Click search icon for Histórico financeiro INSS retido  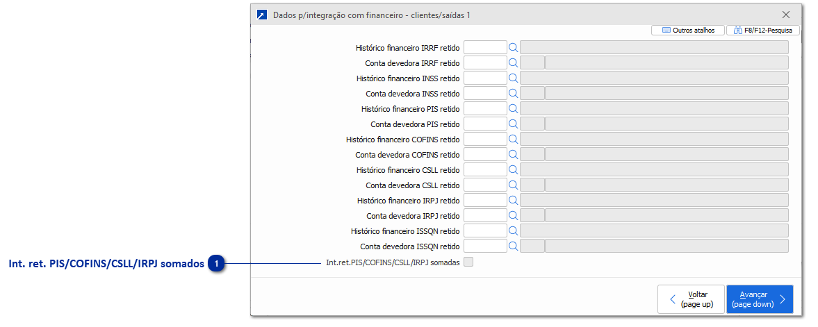coord(514,78)
